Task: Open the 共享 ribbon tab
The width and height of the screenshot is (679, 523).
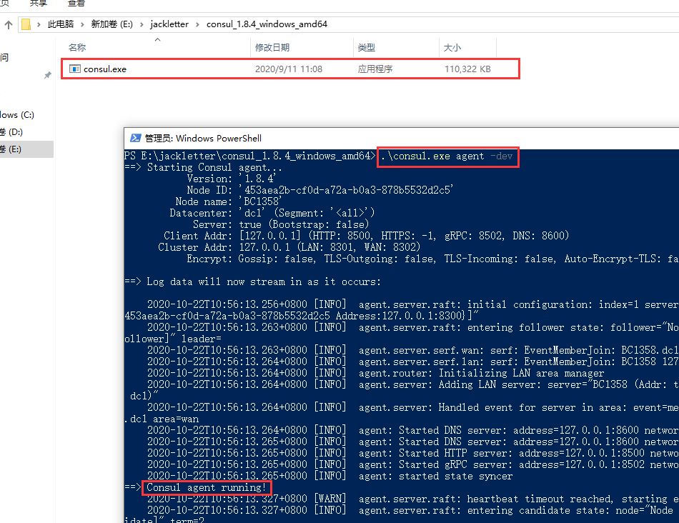Action: [x=38, y=4]
